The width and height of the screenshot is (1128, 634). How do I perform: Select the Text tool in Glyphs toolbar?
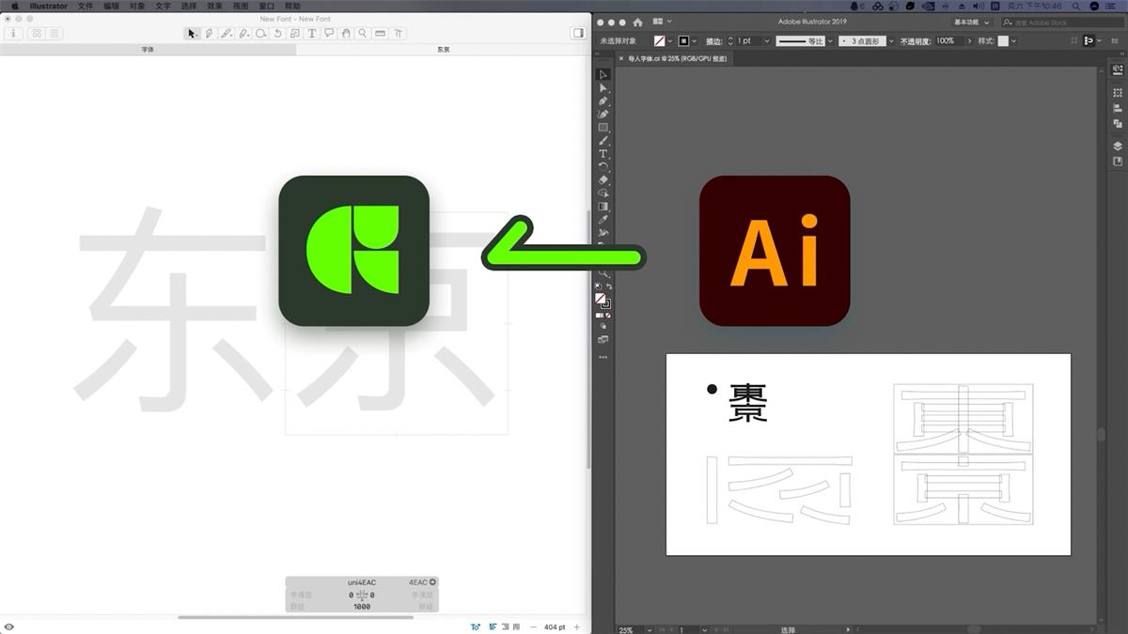pos(312,33)
